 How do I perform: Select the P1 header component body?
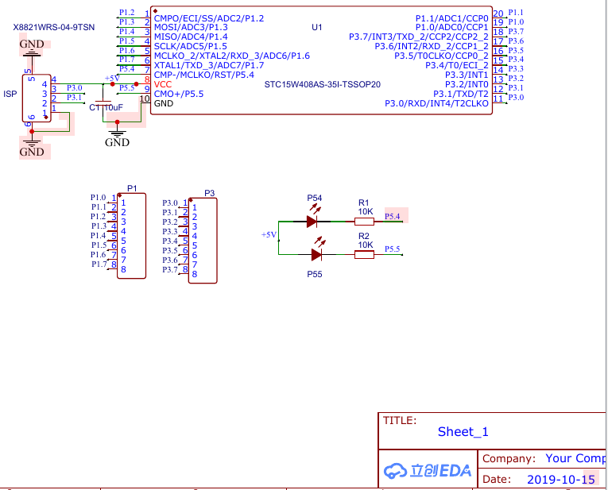[x=131, y=236]
